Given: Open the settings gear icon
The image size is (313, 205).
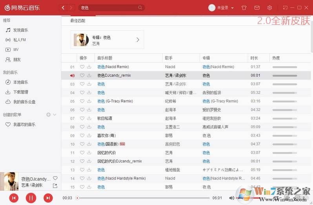Looking at the screenshot, I should coord(269,8).
